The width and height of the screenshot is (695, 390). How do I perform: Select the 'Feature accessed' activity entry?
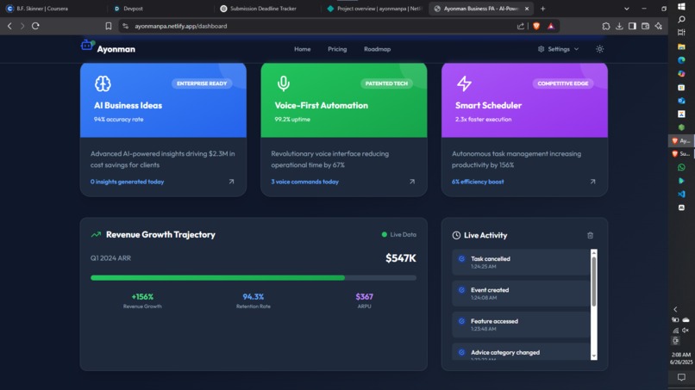tap(521, 325)
